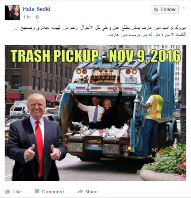Click the Share text label
Image resolution: width=191 pixels, height=198 pixels.
[x=91, y=192]
